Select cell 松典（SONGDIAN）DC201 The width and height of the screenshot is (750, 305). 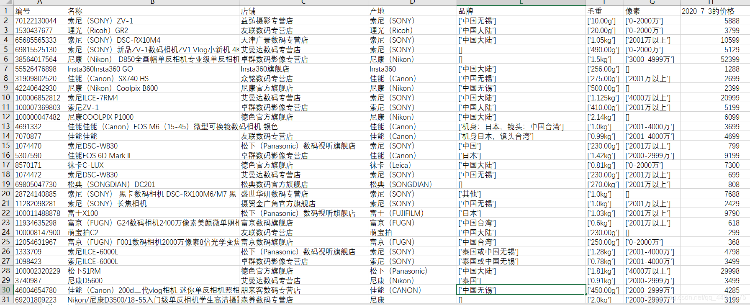[x=152, y=184]
